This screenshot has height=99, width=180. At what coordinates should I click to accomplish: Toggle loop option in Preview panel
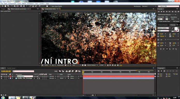pos(176,12)
